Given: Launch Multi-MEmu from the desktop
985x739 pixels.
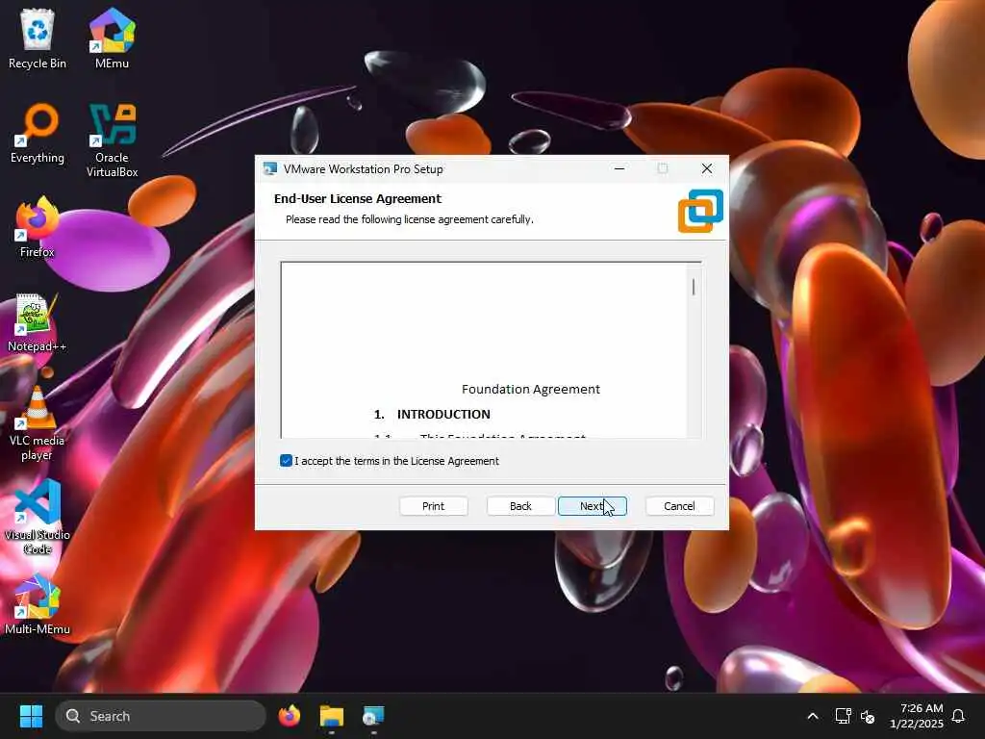Looking at the screenshot, I should 38,604.
